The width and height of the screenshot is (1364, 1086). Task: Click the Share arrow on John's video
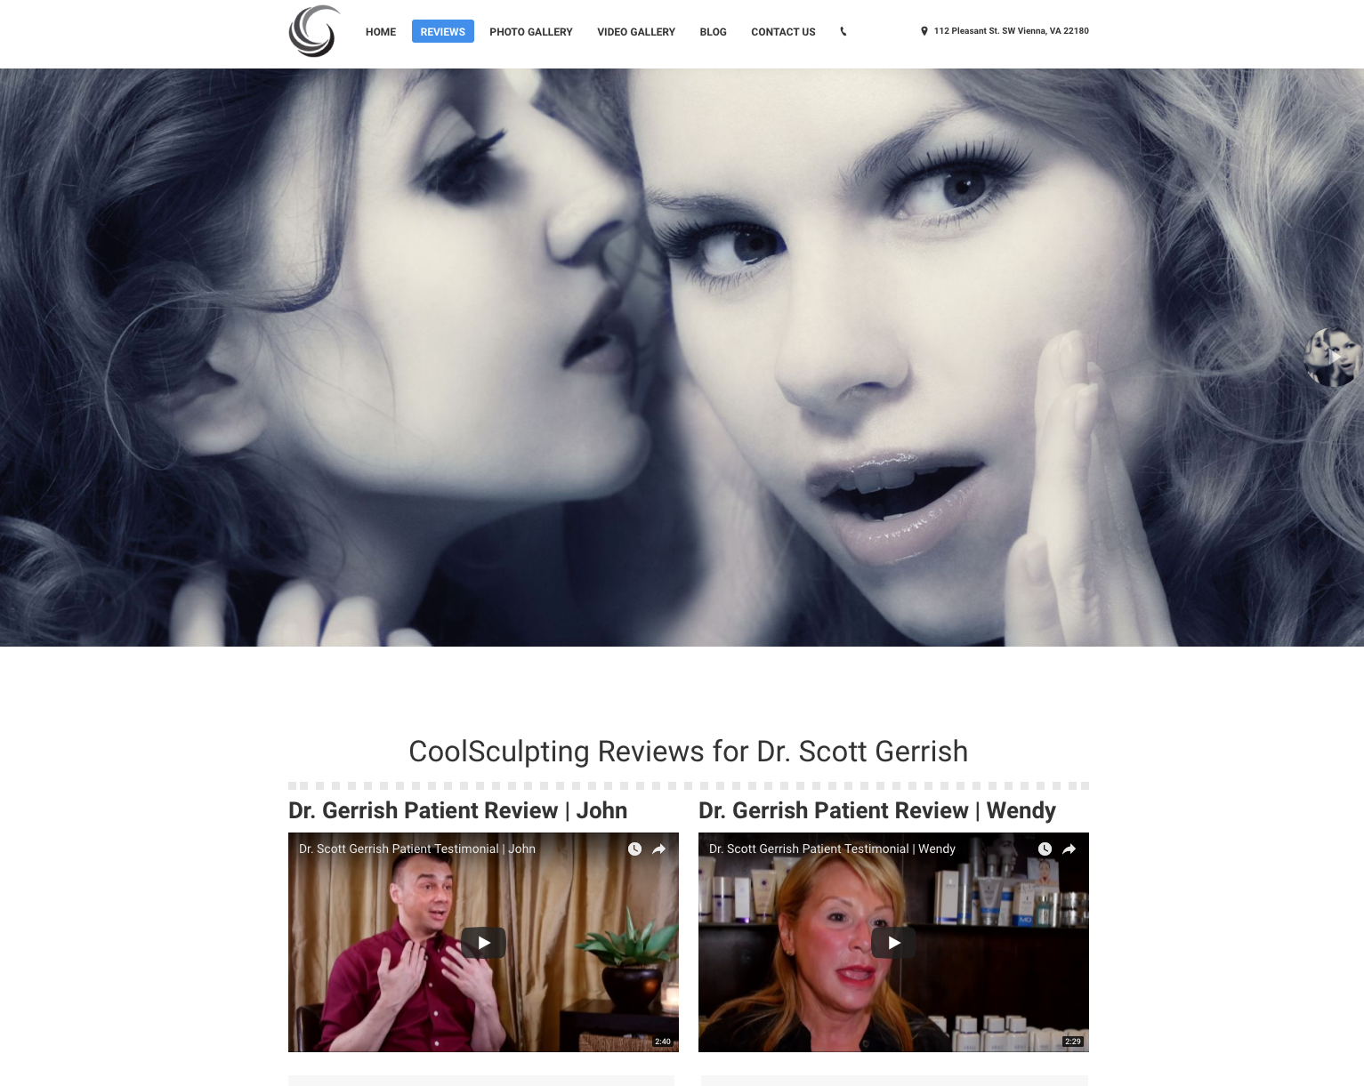(x=659, y=849)
